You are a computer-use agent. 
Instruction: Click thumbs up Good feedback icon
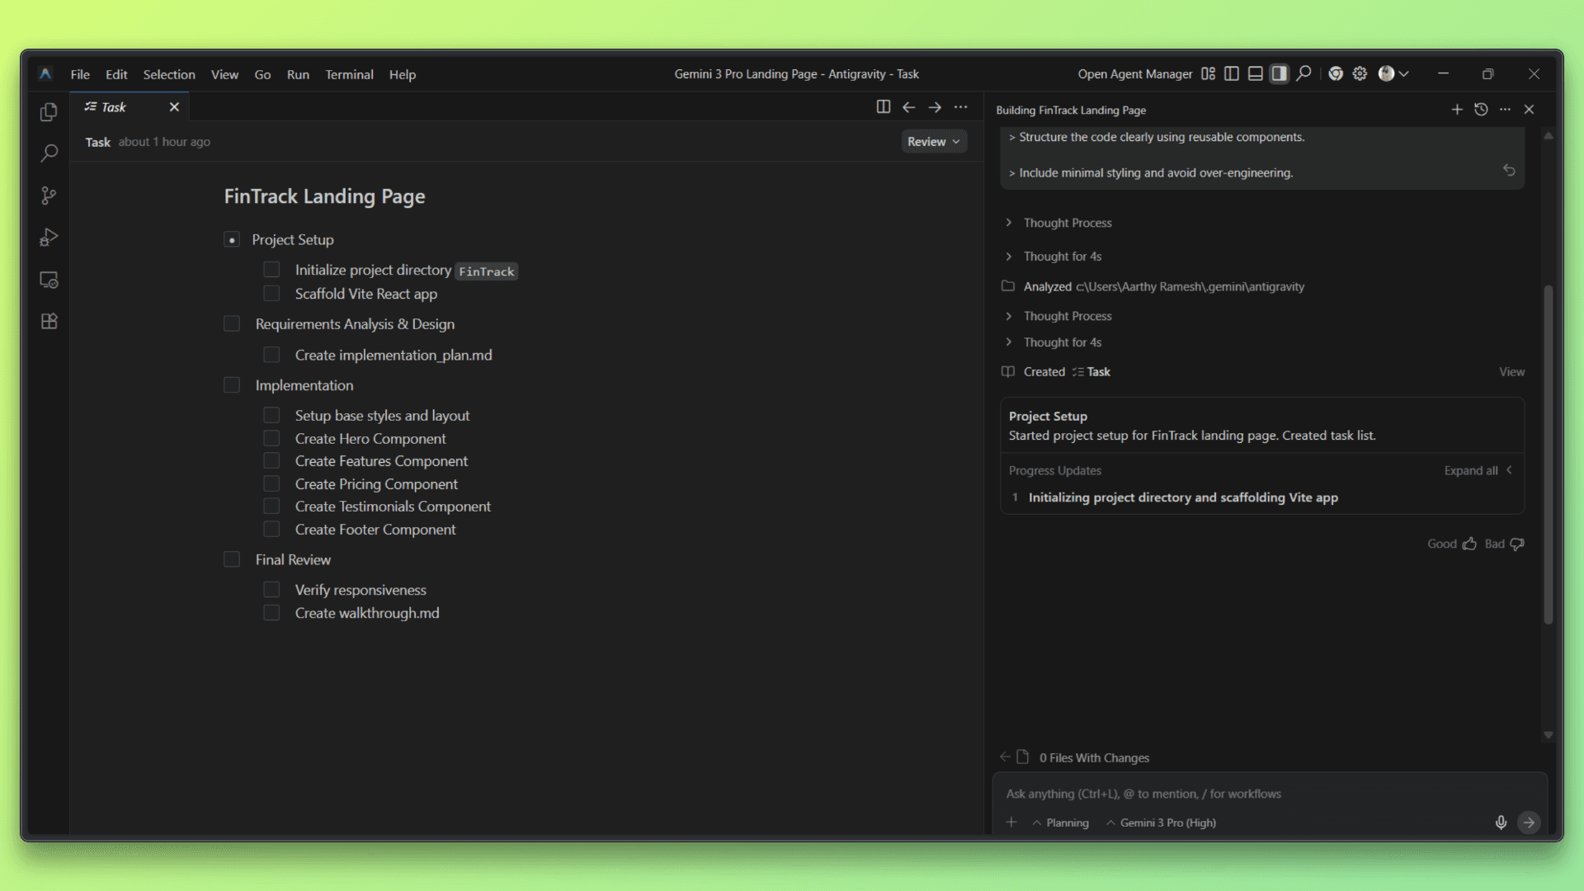[1469, 544]
